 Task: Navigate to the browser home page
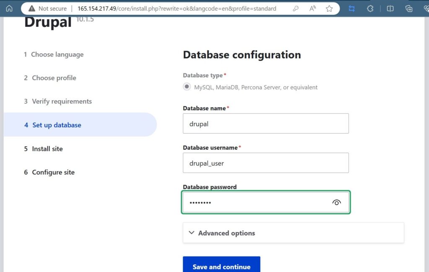[x=9, y=8]
